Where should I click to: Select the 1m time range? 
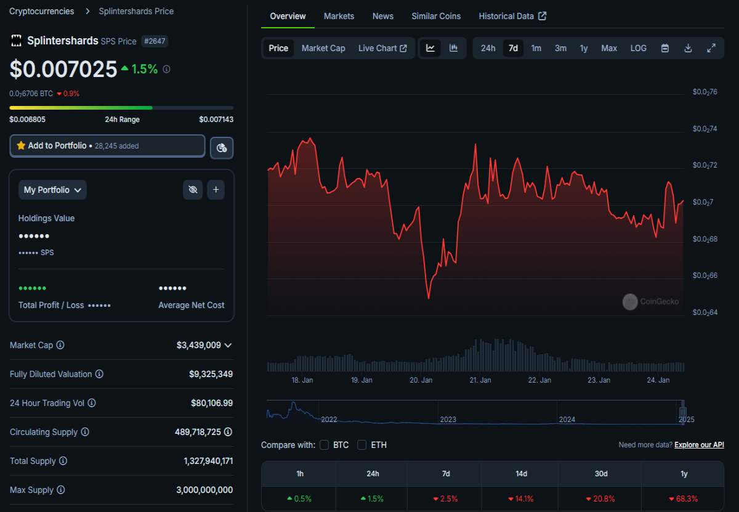coord(536,48)
